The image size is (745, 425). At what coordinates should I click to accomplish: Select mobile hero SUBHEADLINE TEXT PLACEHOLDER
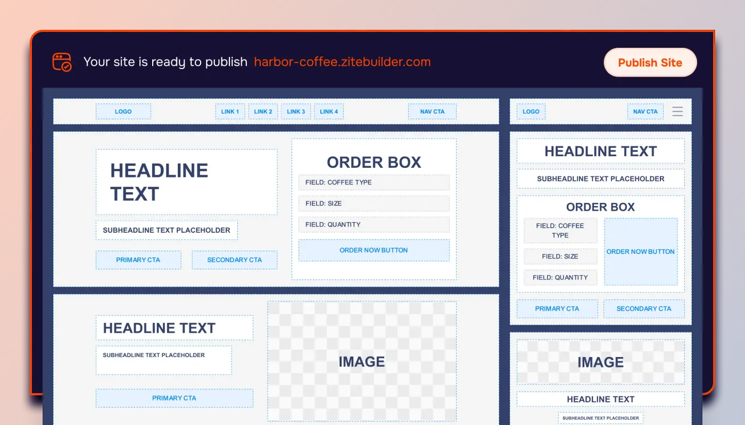pos(601,178)
